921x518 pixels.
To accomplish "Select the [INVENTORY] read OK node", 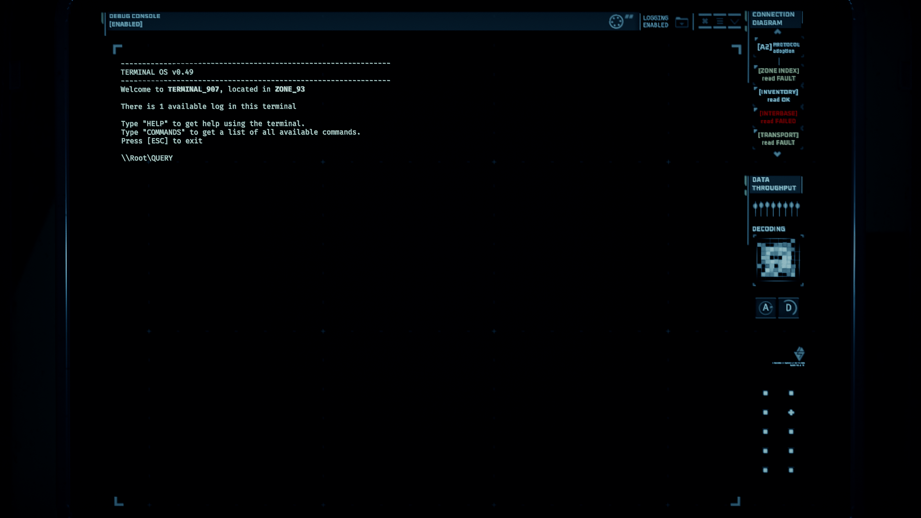I will (x=778, y=95).
